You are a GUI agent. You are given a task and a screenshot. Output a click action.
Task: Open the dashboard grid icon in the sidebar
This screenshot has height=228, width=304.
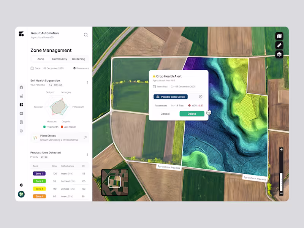coord(21,104)
